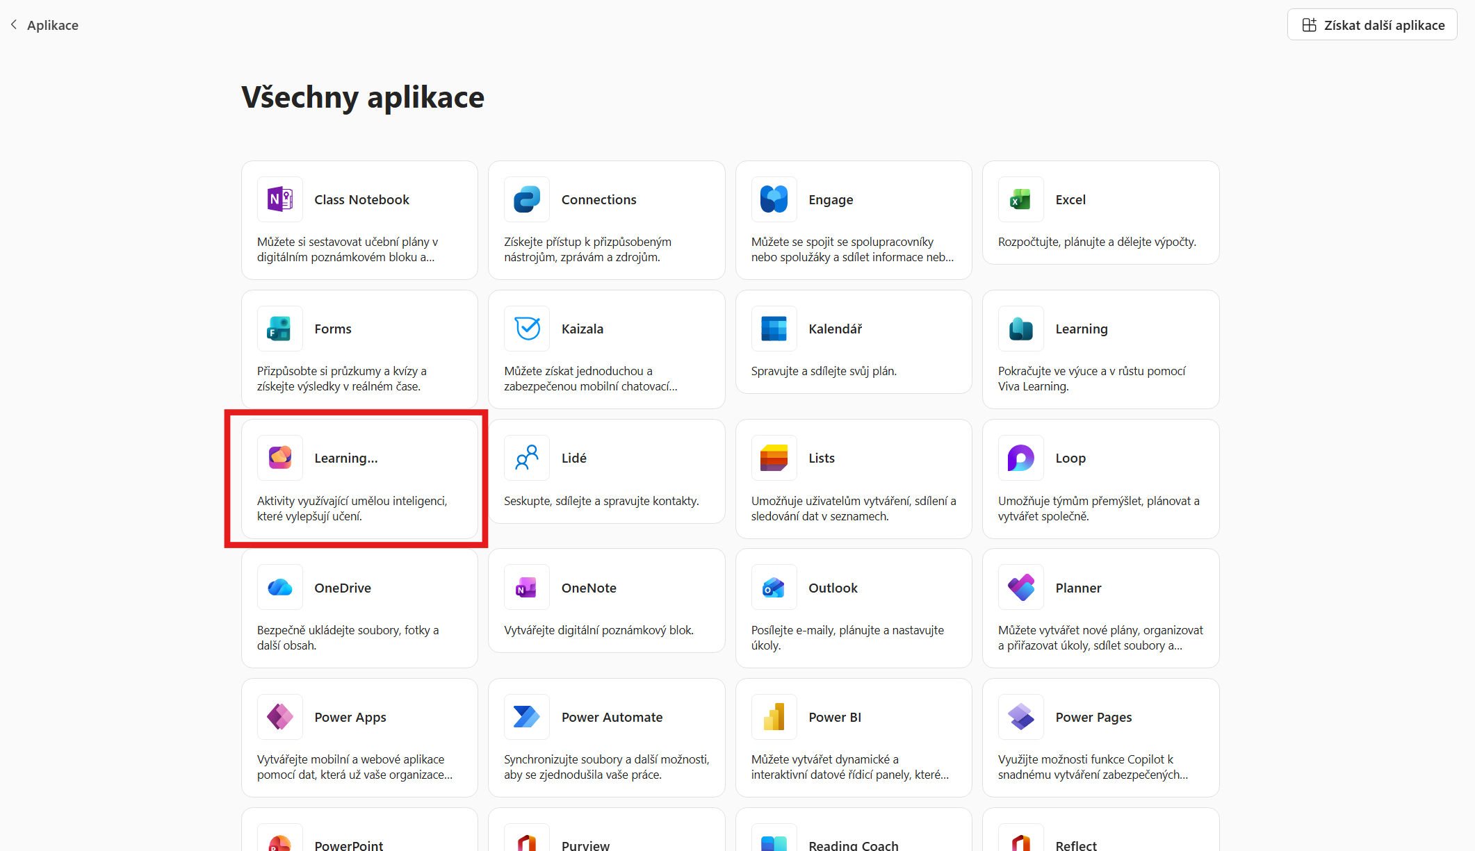Click the Získat další aplikace button
This screenshot has width=1475, height=851.
(1372, 25)
